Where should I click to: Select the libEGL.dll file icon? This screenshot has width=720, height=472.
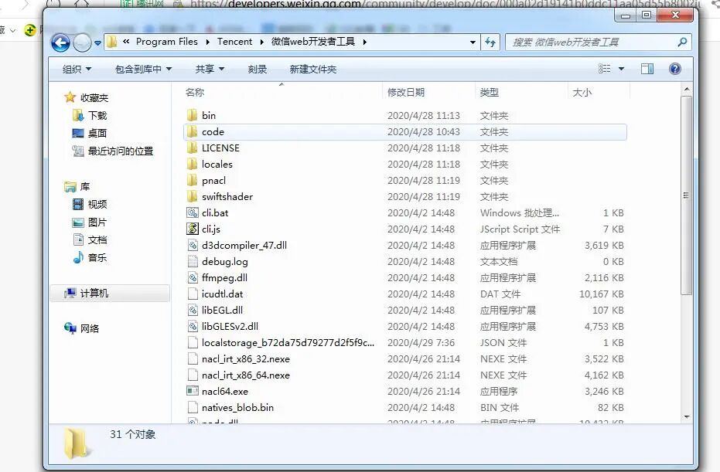point(192,310)
